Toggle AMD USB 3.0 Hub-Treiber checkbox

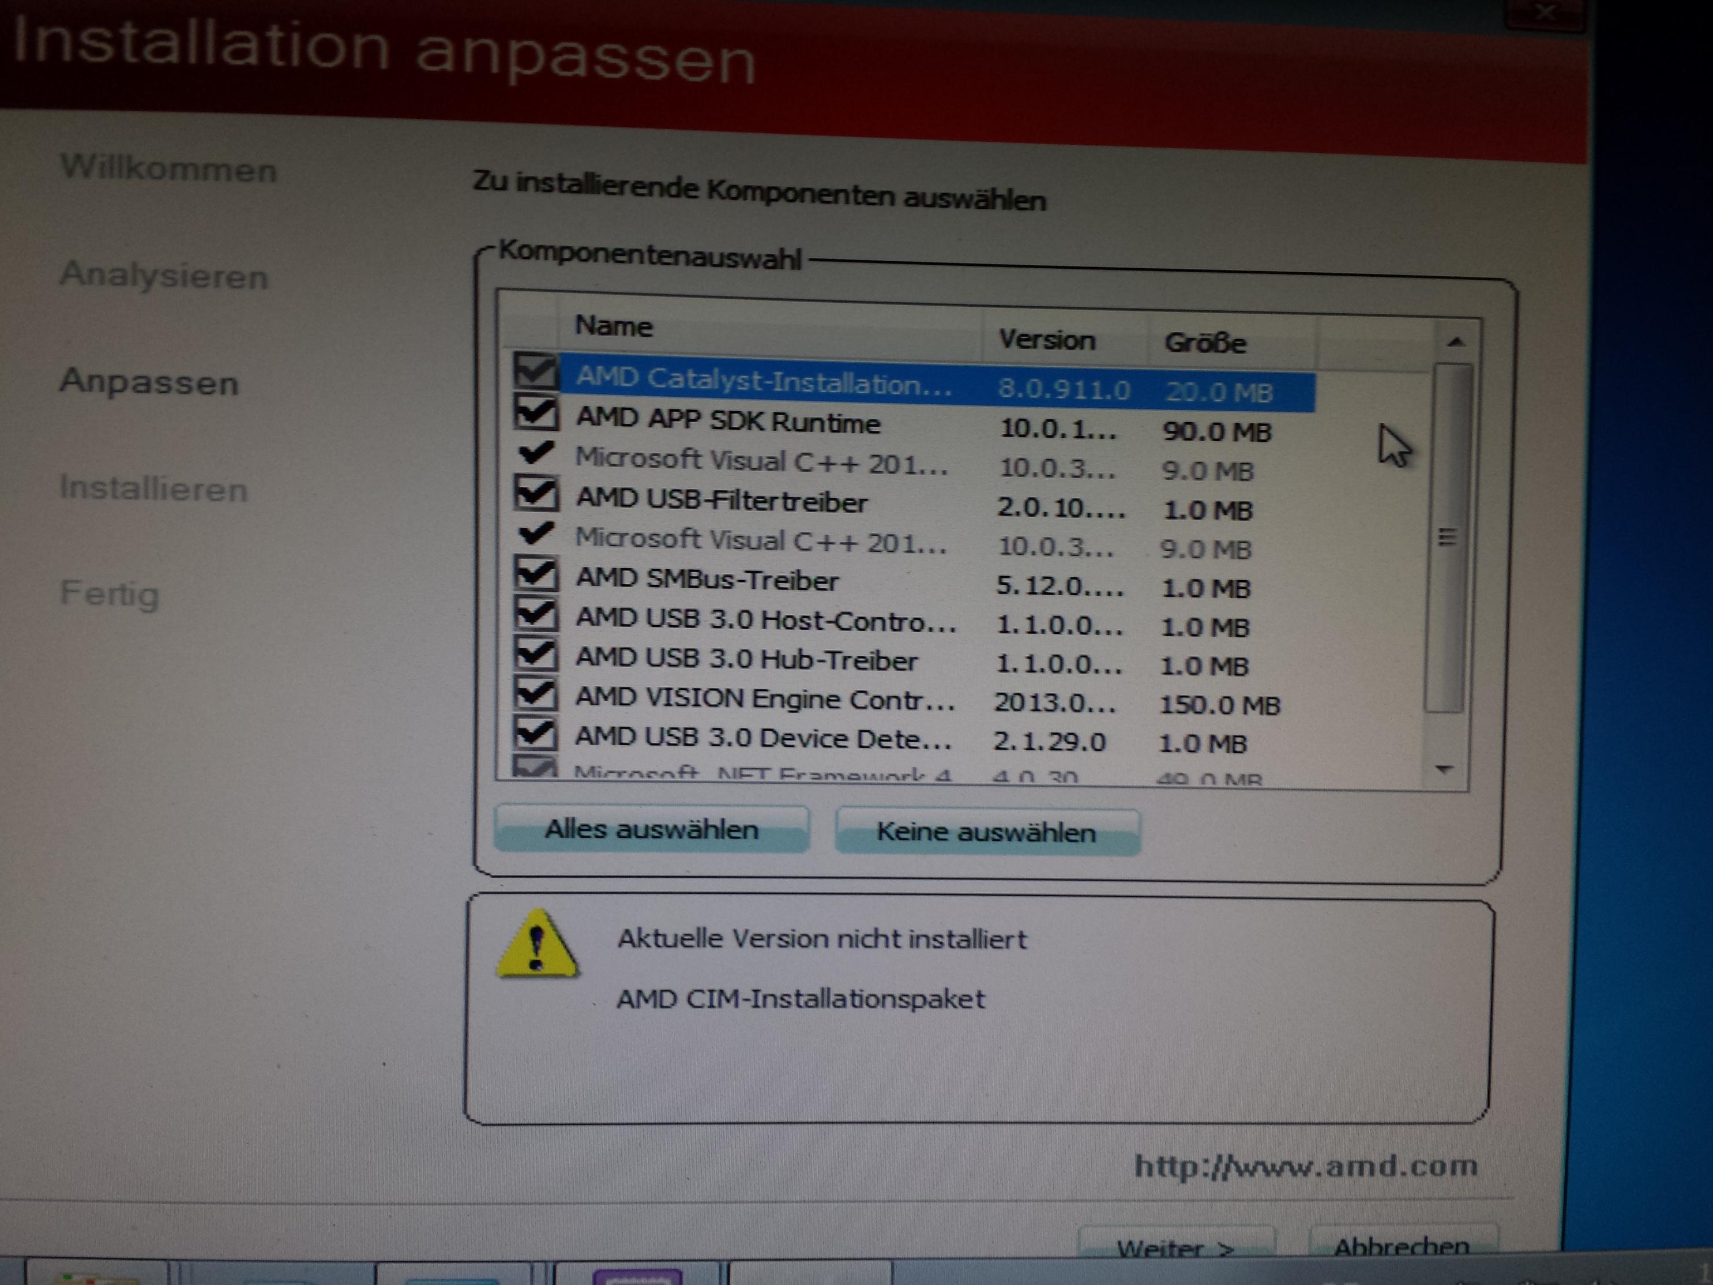(x=535, y=653)
